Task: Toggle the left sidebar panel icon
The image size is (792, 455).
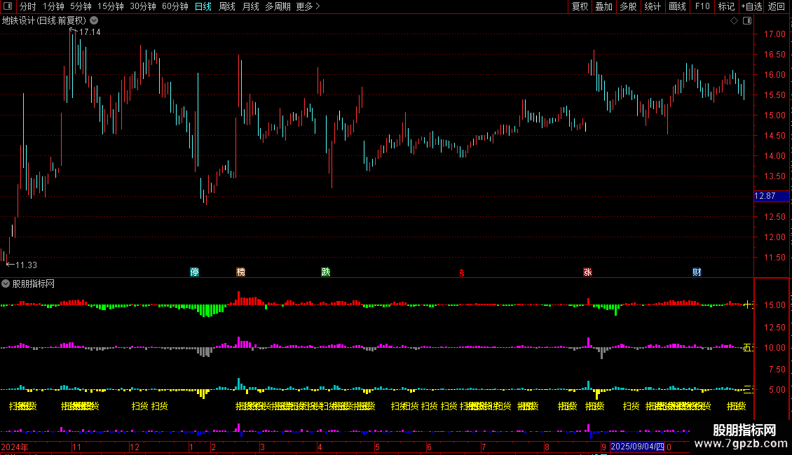Action: (x=8, y=6)
